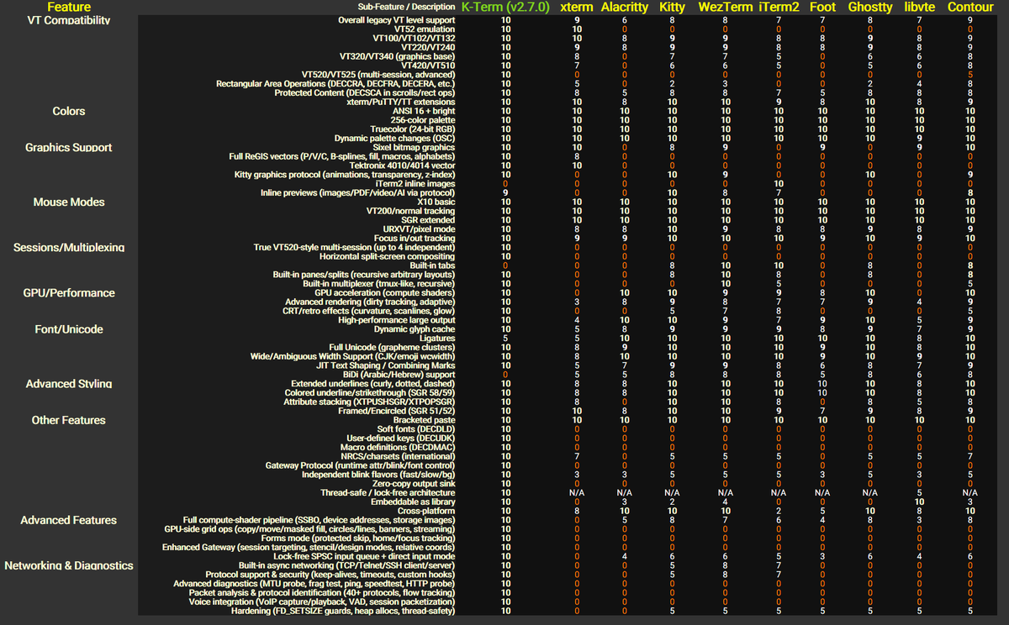Select the green "K-Term (v2.7.0)" column header
Viewport: 1009px width, 625px height.
(x=505, y=7)
